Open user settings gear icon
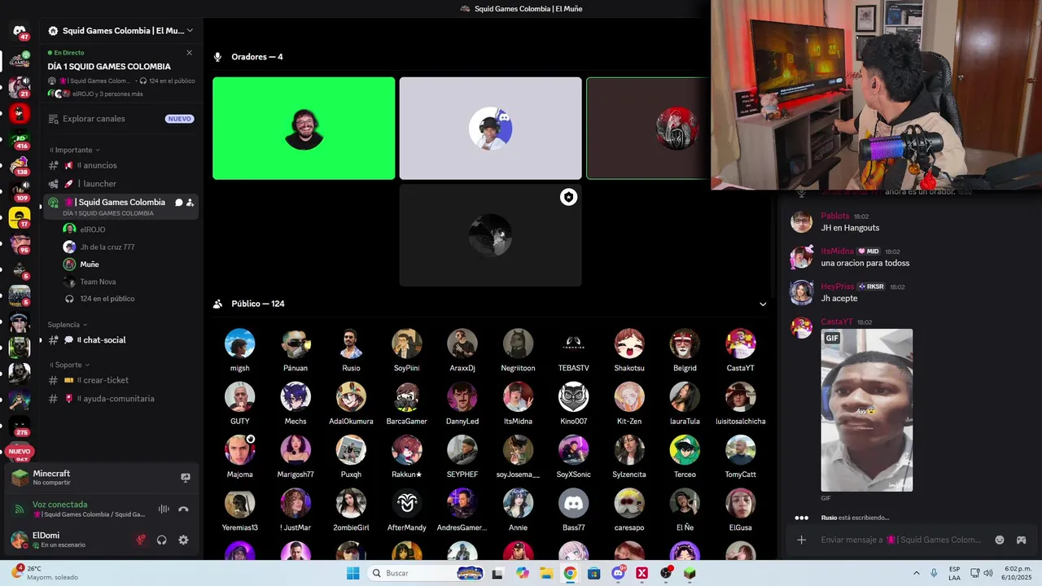The width and height of the screenshot is (1042, 586). [x=183, y=540]
